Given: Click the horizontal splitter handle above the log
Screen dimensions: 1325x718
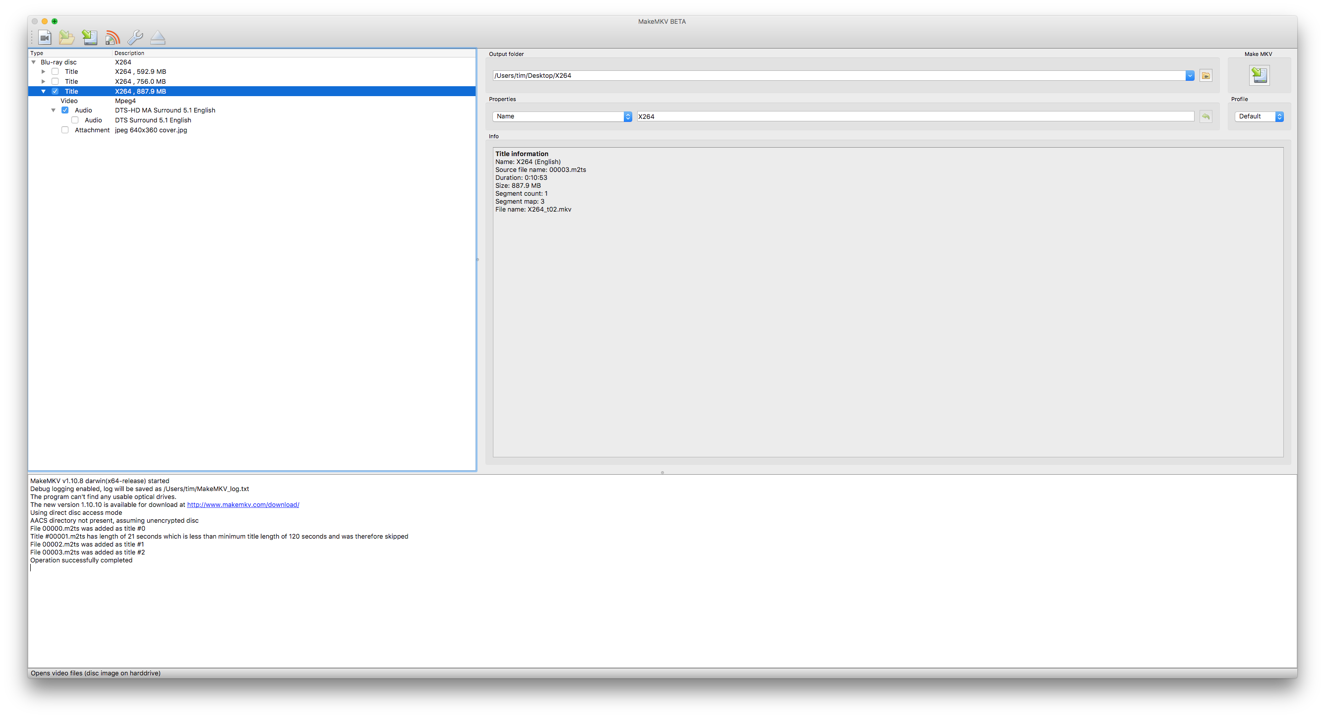Looking at the screenshot, I should [x=662, y=472].
